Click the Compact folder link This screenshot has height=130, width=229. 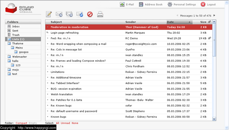pos(21,123)
